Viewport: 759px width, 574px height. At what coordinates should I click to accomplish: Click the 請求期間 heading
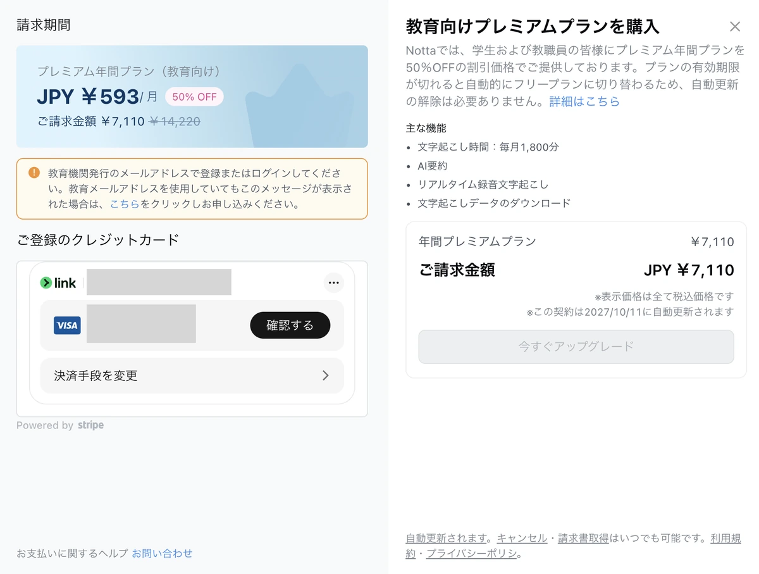pyautogui.click(x=43, y=25)
